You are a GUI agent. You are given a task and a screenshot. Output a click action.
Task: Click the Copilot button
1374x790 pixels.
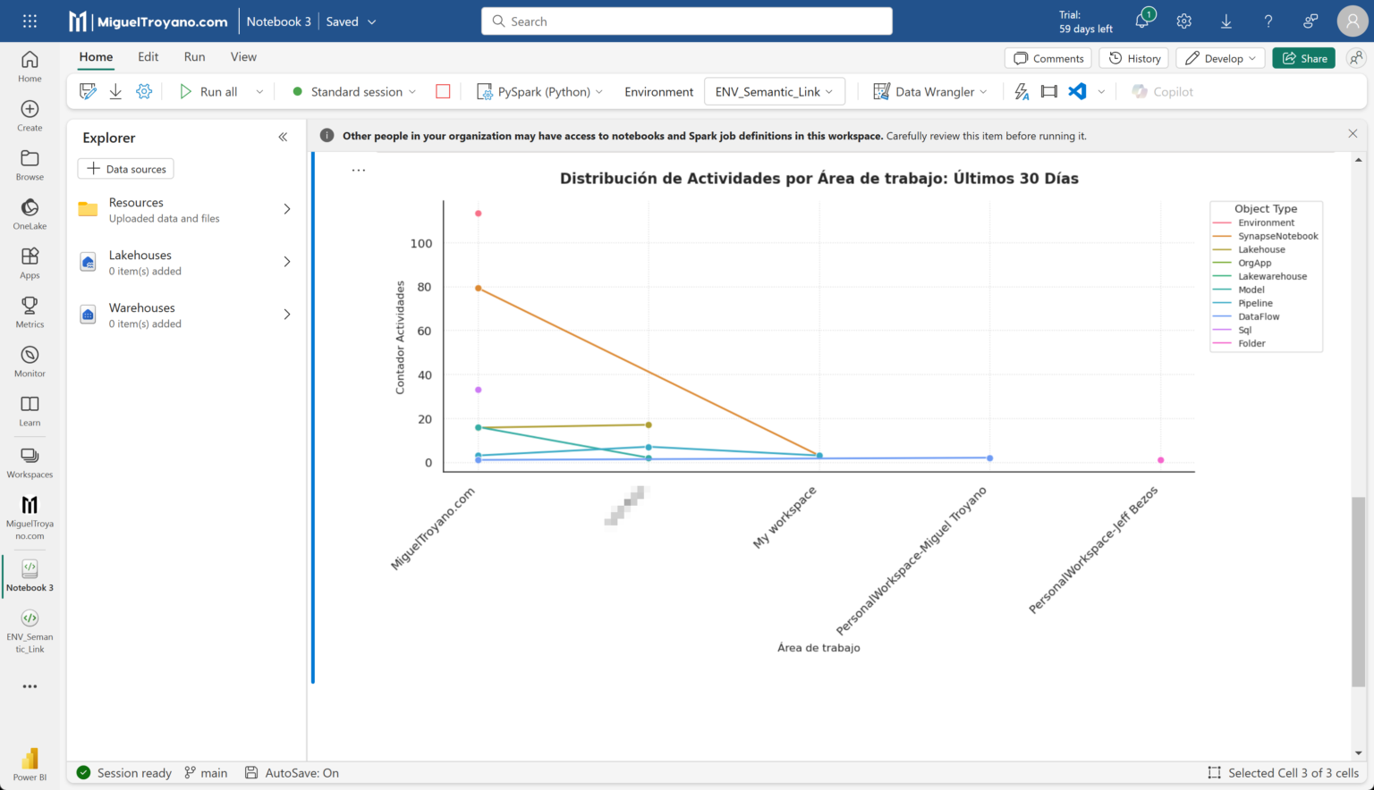pos(1162,91)
